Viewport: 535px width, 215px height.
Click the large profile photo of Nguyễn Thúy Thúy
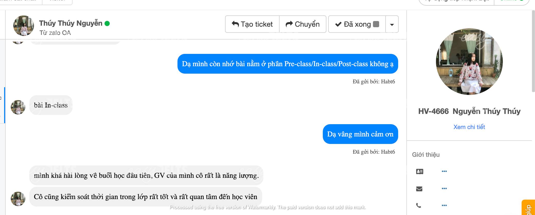click(x=469, y=62)
